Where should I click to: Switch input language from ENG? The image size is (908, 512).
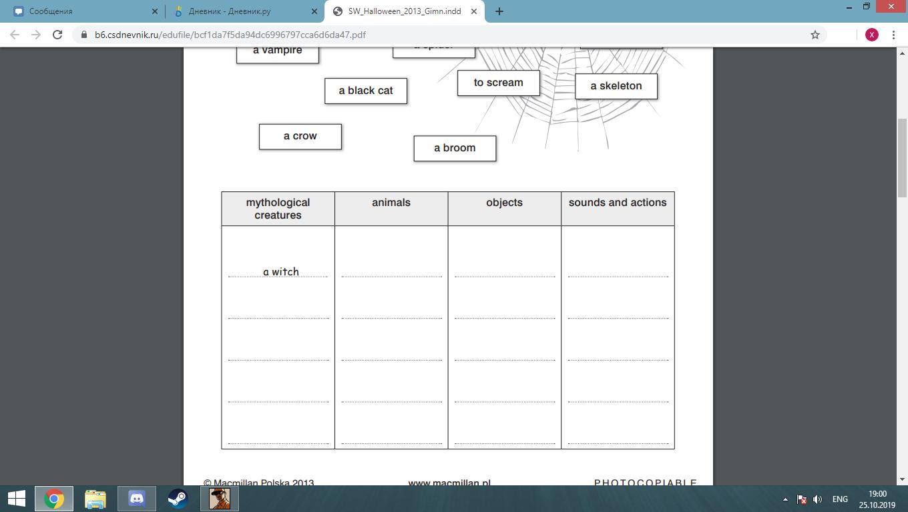840,499
